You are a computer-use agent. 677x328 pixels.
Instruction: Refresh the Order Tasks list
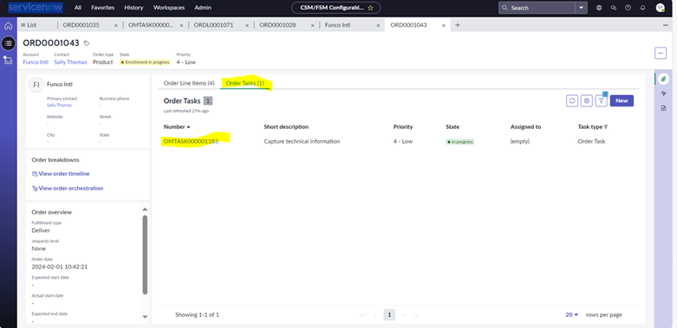572,101
